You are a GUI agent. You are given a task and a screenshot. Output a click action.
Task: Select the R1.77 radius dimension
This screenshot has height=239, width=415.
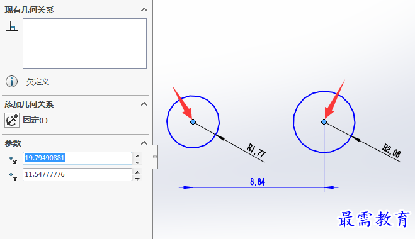click(256, 151)
